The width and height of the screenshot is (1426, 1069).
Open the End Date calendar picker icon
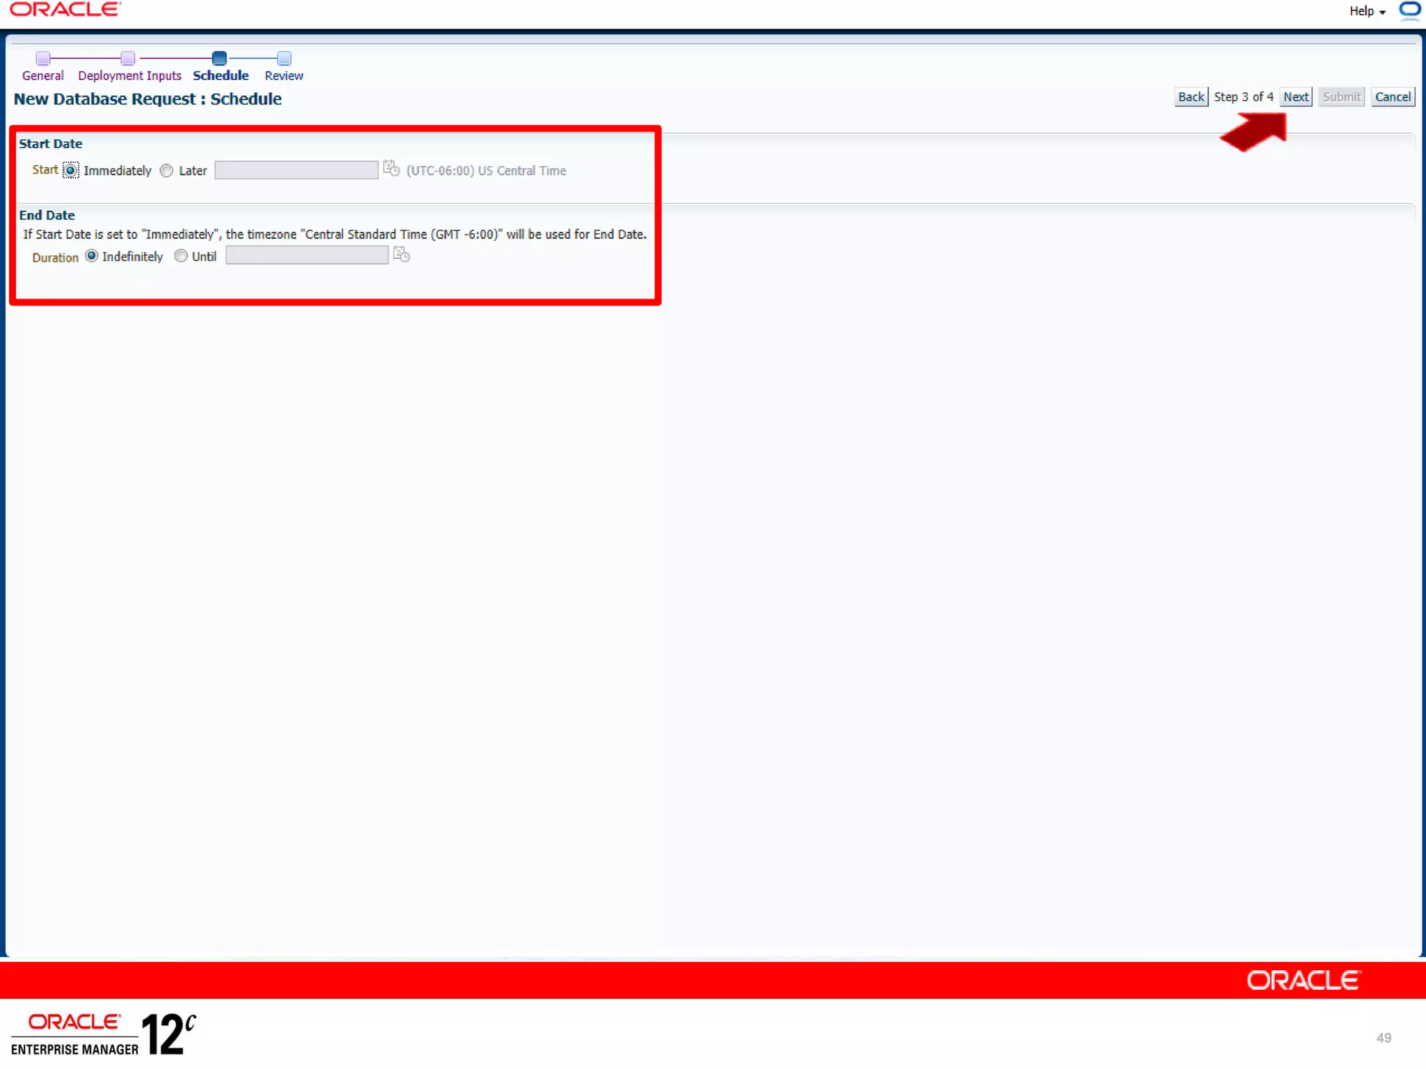pyautogui.click(x=401, y=255)
